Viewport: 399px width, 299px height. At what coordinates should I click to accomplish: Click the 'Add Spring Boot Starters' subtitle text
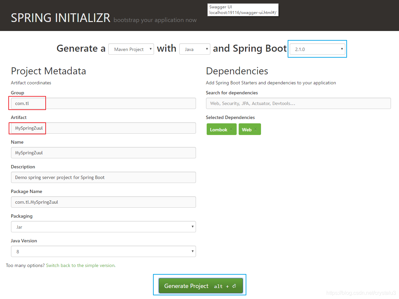tap(271, 83)
